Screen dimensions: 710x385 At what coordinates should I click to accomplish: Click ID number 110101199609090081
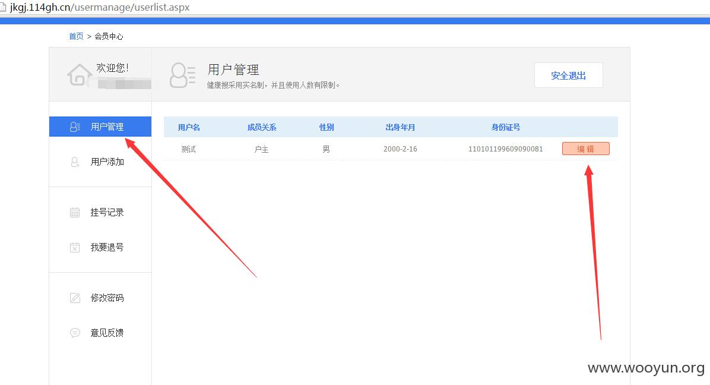tap(505, 149)
